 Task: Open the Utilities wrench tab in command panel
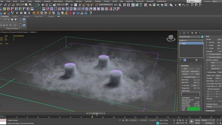[x=200, y=33]
